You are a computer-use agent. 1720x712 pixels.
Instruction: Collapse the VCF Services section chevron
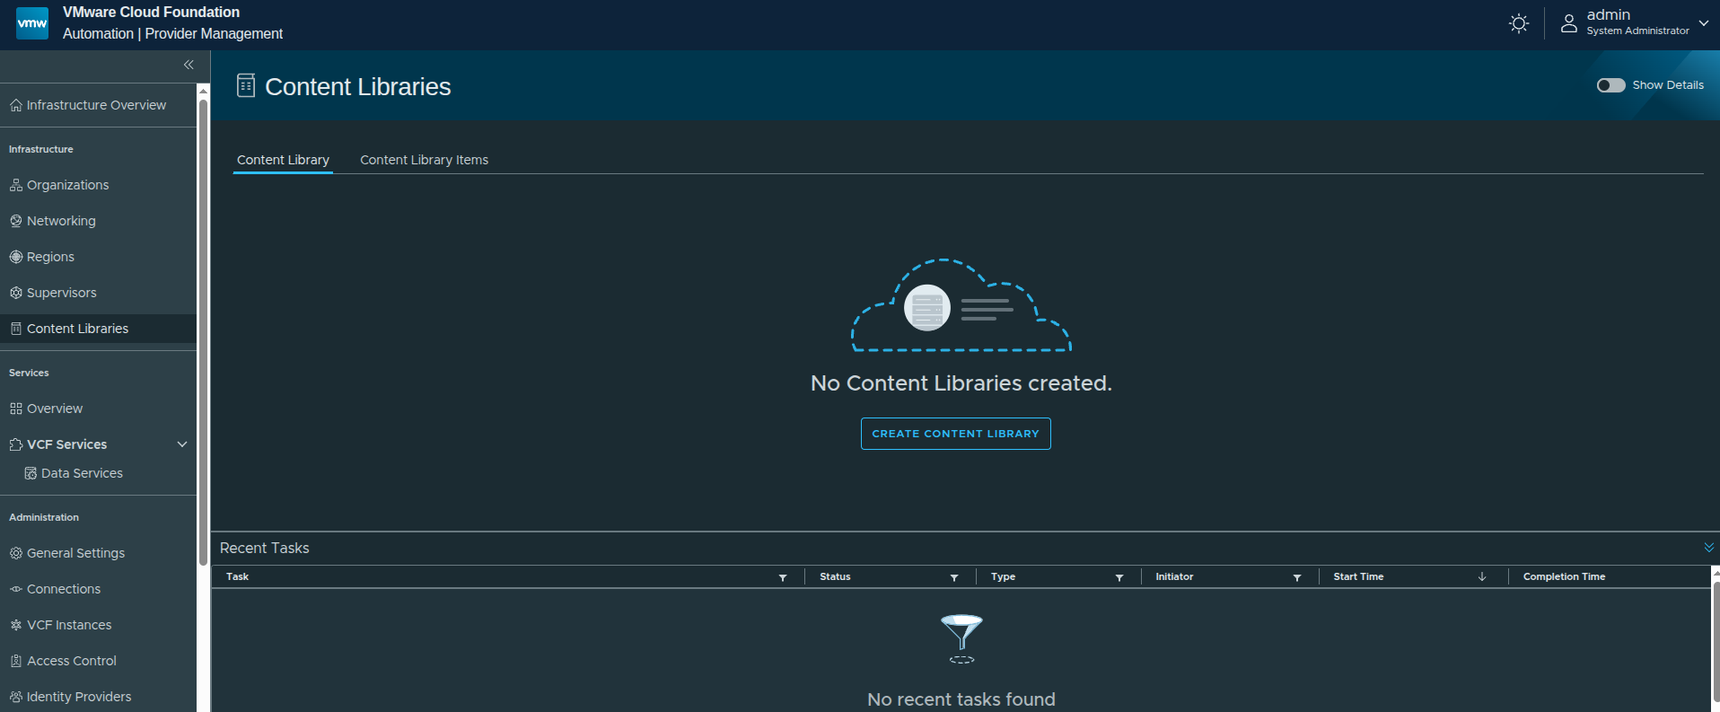tap(182, 444)
